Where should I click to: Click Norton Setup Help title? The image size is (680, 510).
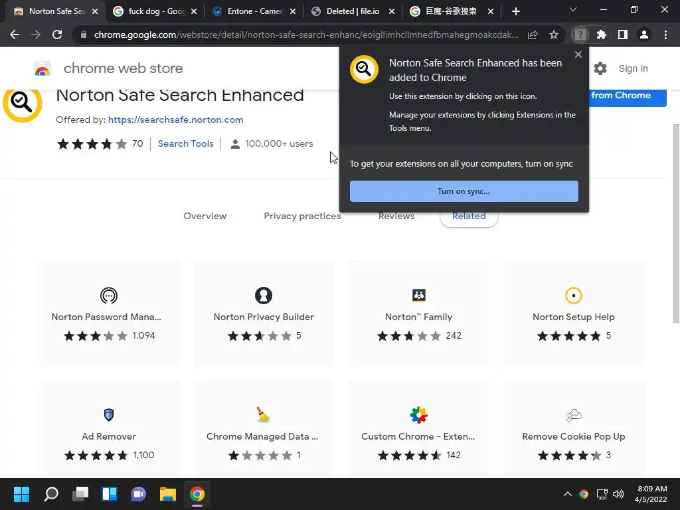573,317
